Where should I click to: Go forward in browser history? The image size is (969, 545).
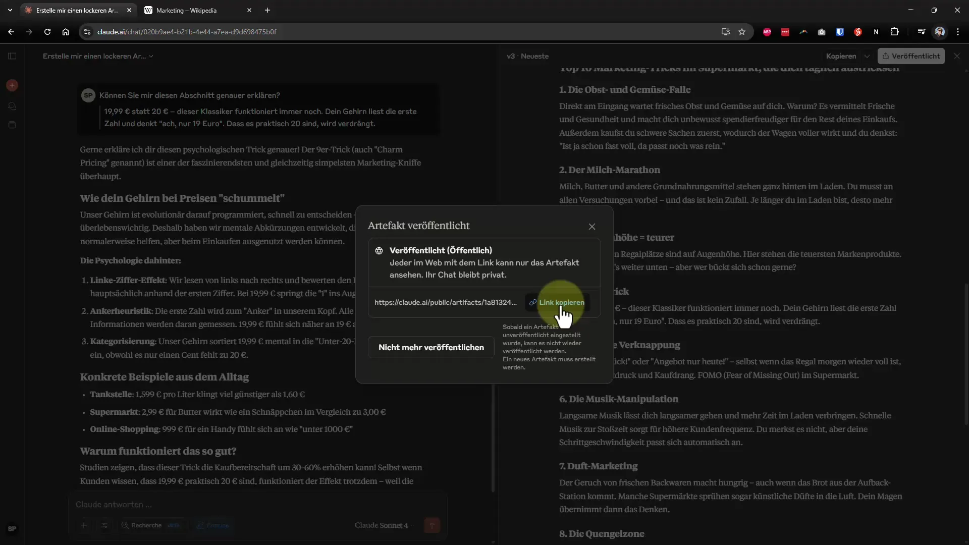29,32
